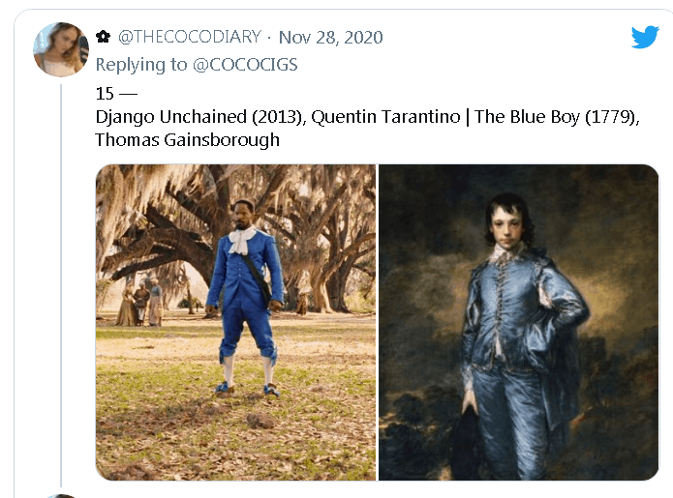
Task: Click the 'Thomas Gainsborough' text line
Action: 187,140
